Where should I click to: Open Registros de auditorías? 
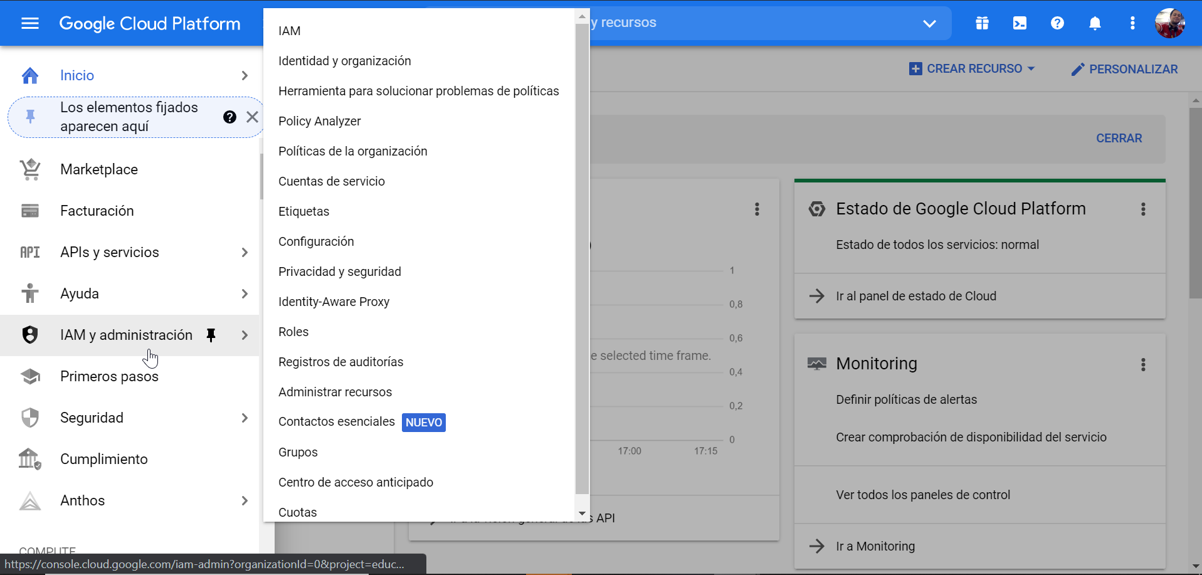pyautogui.click(x=419, y=362)
